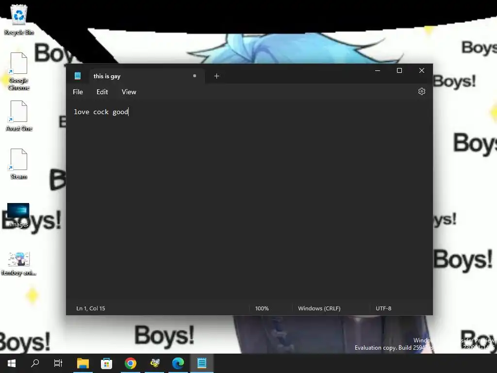Open File Explorer from taskbar
The height and width of the screenshot is (373, 497).
tap(83, 363)
